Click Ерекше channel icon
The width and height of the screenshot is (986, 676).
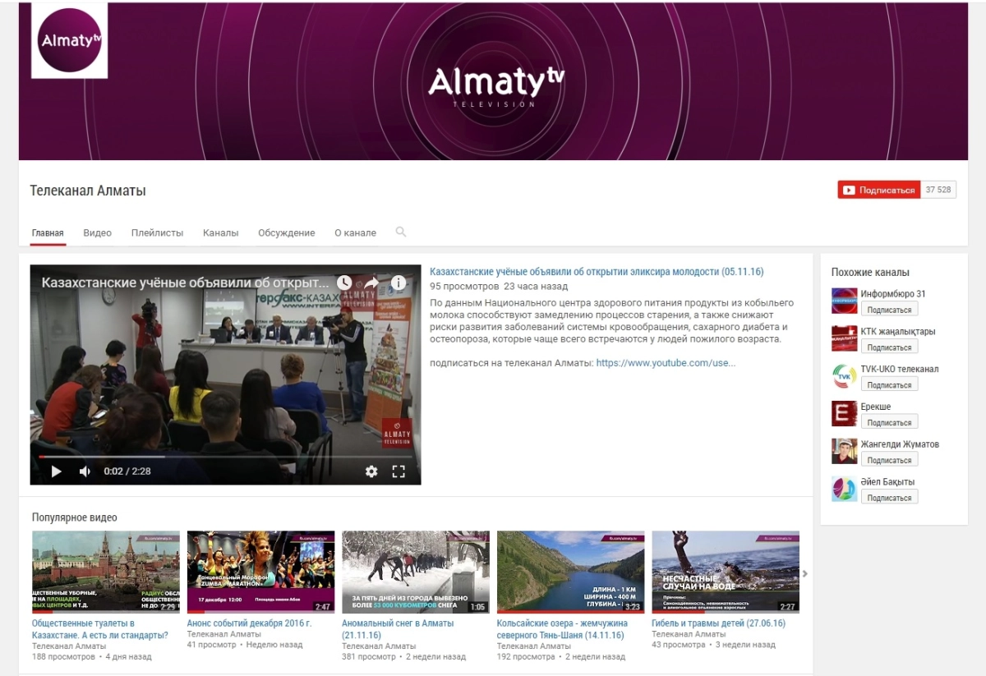[x=844, y=414]
